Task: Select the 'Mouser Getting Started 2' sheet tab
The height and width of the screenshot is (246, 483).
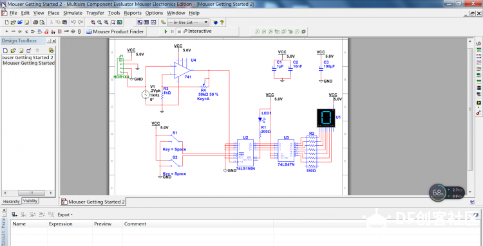Action: [93, 202]
